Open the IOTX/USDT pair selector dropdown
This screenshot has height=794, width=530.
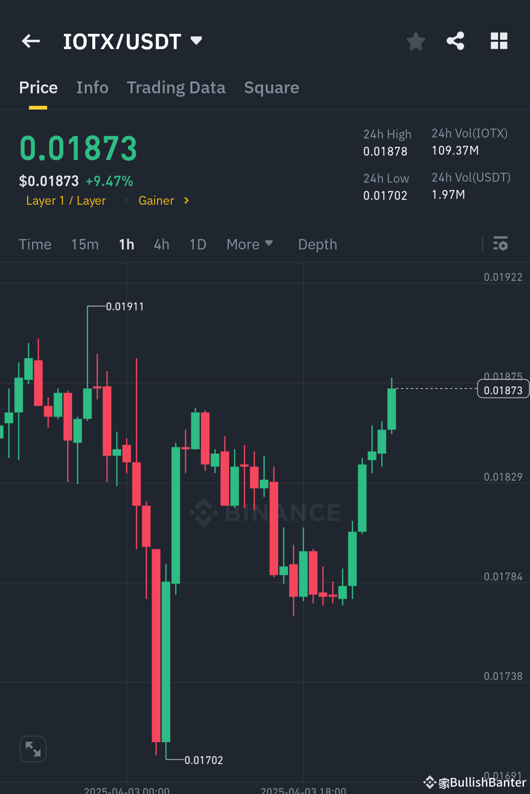[132, 41]
